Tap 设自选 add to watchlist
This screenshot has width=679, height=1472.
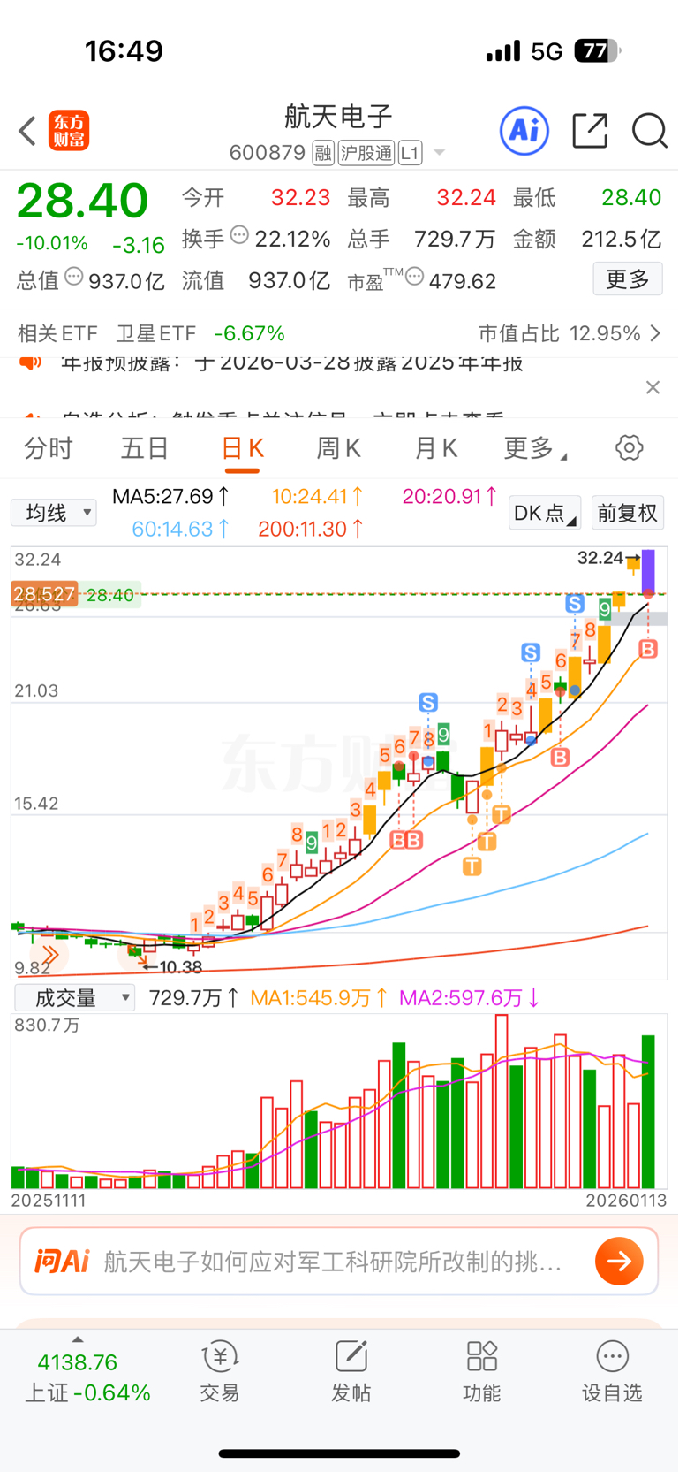pyautogui.click(x=612, y=1372)
